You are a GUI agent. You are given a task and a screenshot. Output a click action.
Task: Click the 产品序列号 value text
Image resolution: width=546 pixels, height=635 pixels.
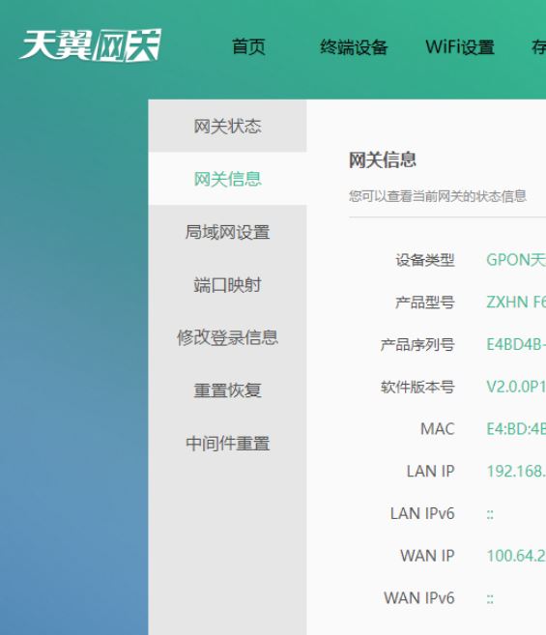pos(516,345)
